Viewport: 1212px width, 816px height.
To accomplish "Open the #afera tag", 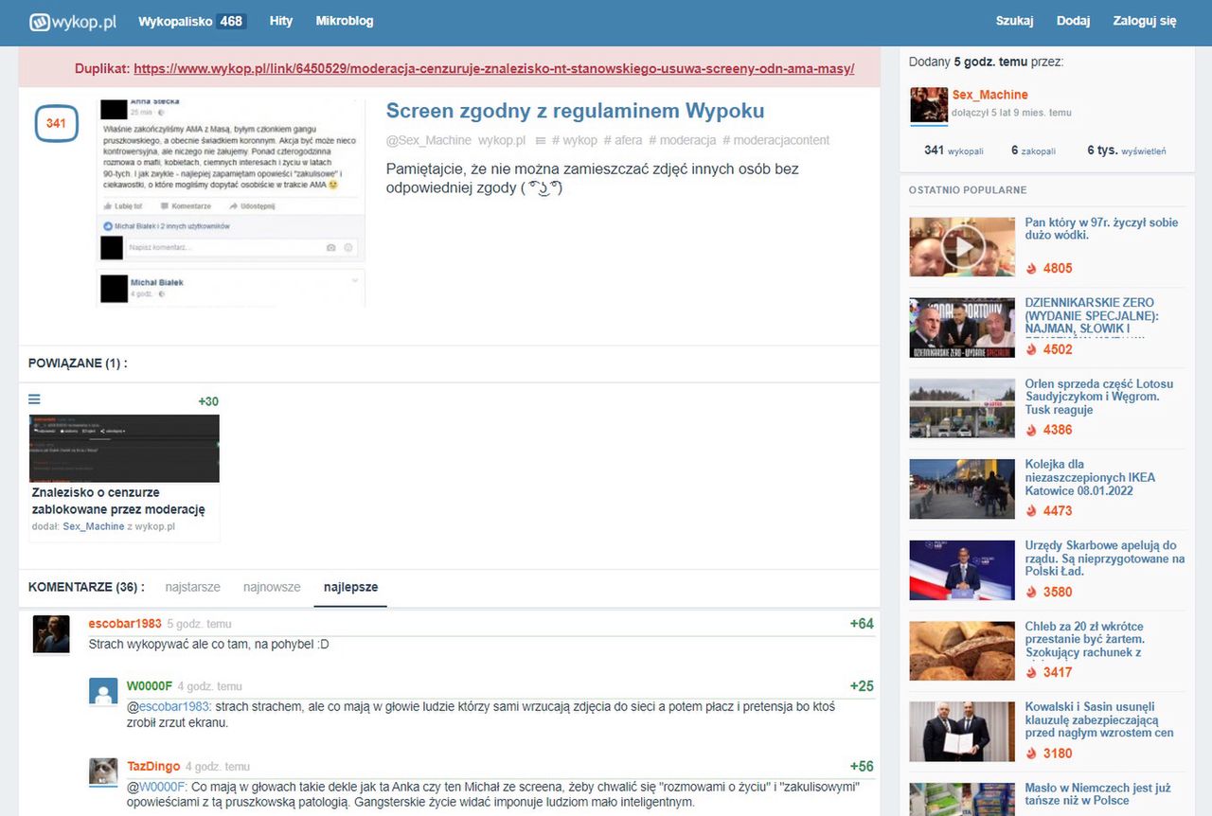I will click(x=622, y=140).
